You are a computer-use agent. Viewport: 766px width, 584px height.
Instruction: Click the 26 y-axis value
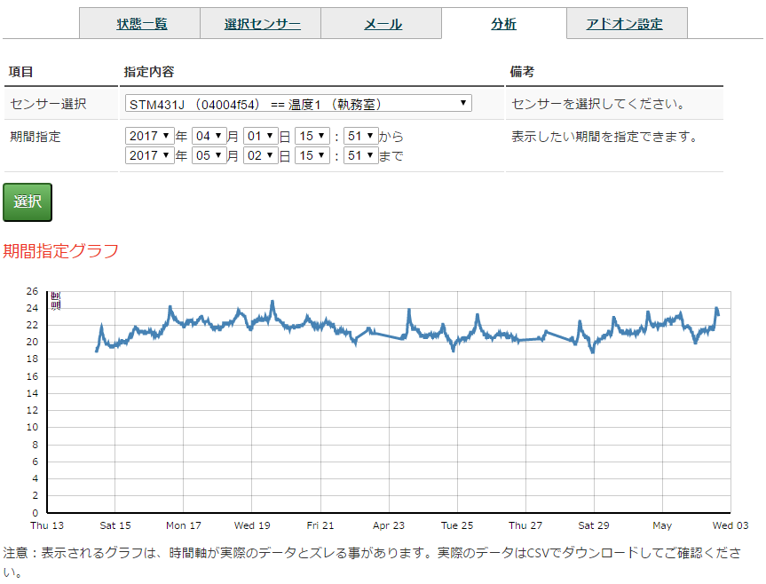32,291
